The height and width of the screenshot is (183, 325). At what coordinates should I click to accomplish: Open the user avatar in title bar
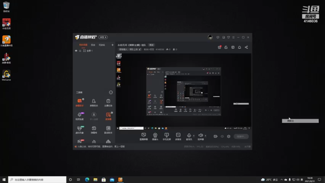(210, 37)
